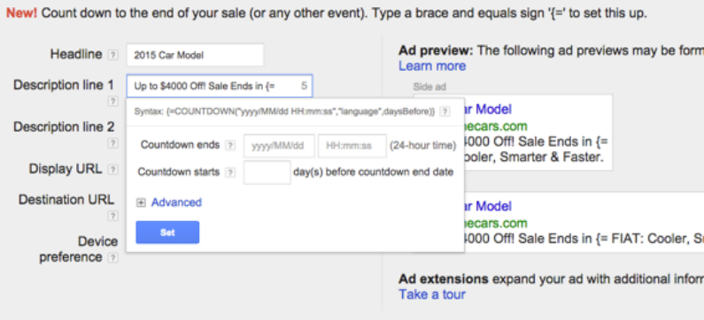This screenshot has width=704, height=320.
Task: Open help icon next to Device preference
Action: coord(112,258)
